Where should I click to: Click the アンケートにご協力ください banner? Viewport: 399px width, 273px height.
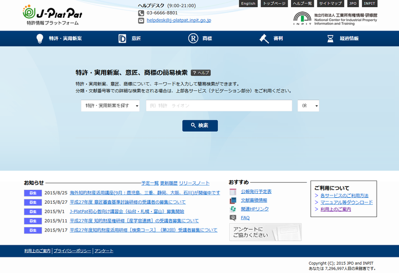[265, 232]
